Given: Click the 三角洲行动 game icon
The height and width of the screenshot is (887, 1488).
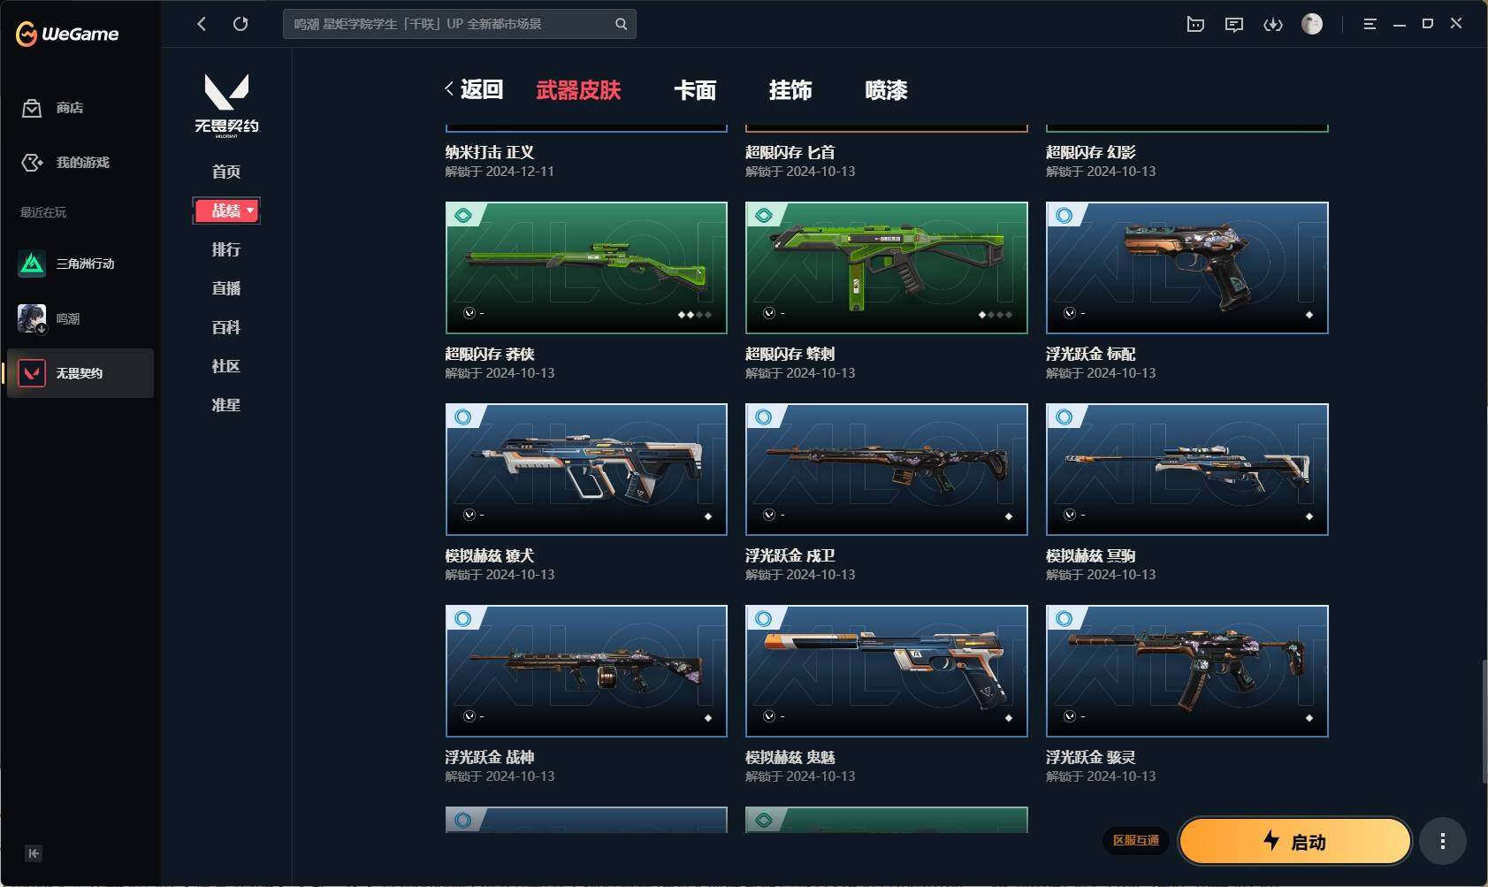Looking at the screenshot, I should coord(32,264).
